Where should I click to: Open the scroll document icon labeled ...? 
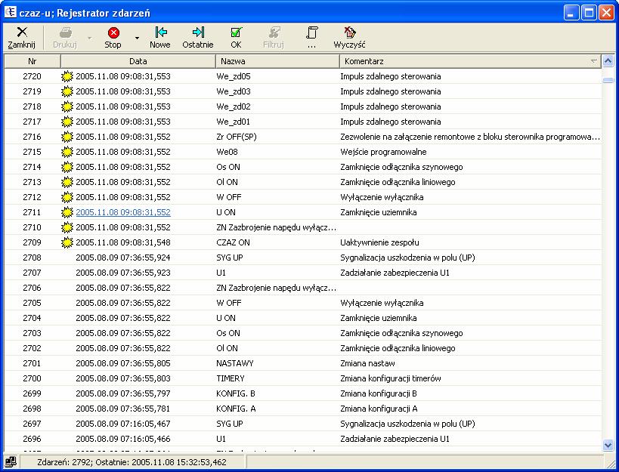point(312,32)
